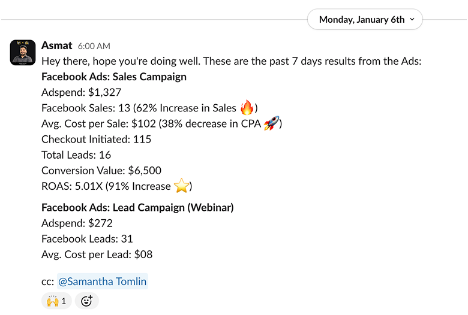This screenshot has width=468, height=315.
Task: Click the Avg. Cost per Lead: $08 line
Action: click(97, 255)
